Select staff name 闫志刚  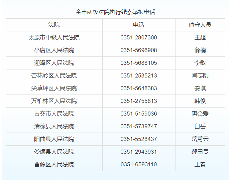coord(200,75)
